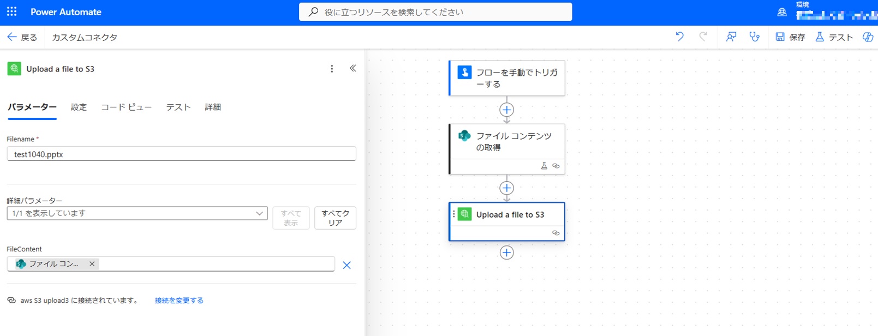Click the 環境 environment label
The height and width of the screenshot is (336, 878).
click(x=803, y=4)
